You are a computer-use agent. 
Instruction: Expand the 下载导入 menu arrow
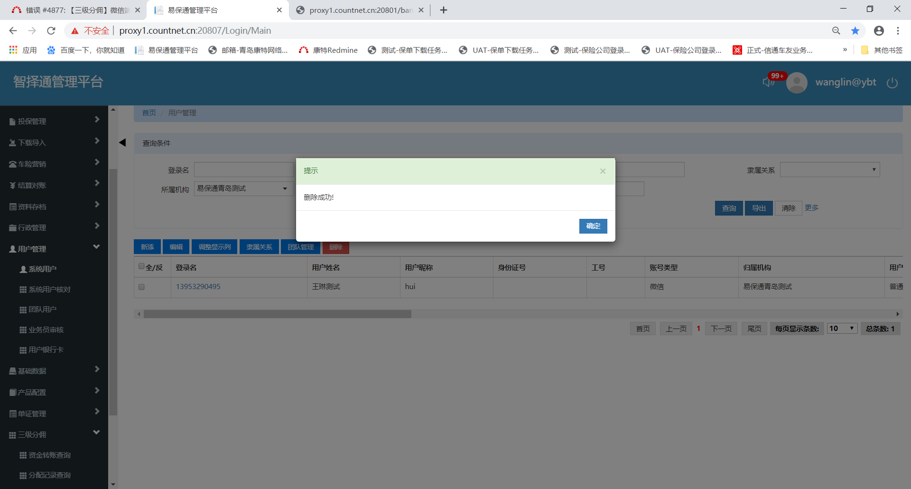[97, 141]
